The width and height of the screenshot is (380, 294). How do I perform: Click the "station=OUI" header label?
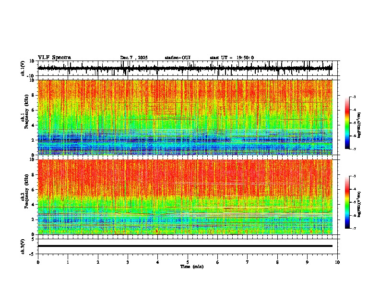[x=178, y=58]
